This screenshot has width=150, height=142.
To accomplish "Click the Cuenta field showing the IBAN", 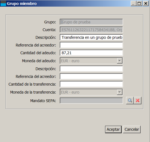I will (91, 30).
